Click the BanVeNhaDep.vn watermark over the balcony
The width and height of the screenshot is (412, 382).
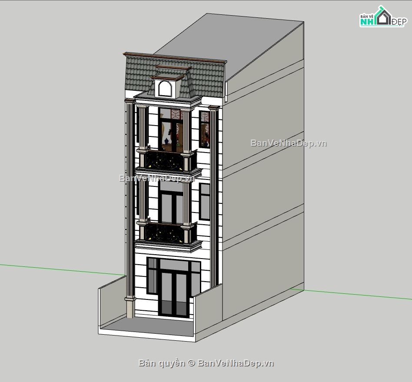tap(157, 178)
